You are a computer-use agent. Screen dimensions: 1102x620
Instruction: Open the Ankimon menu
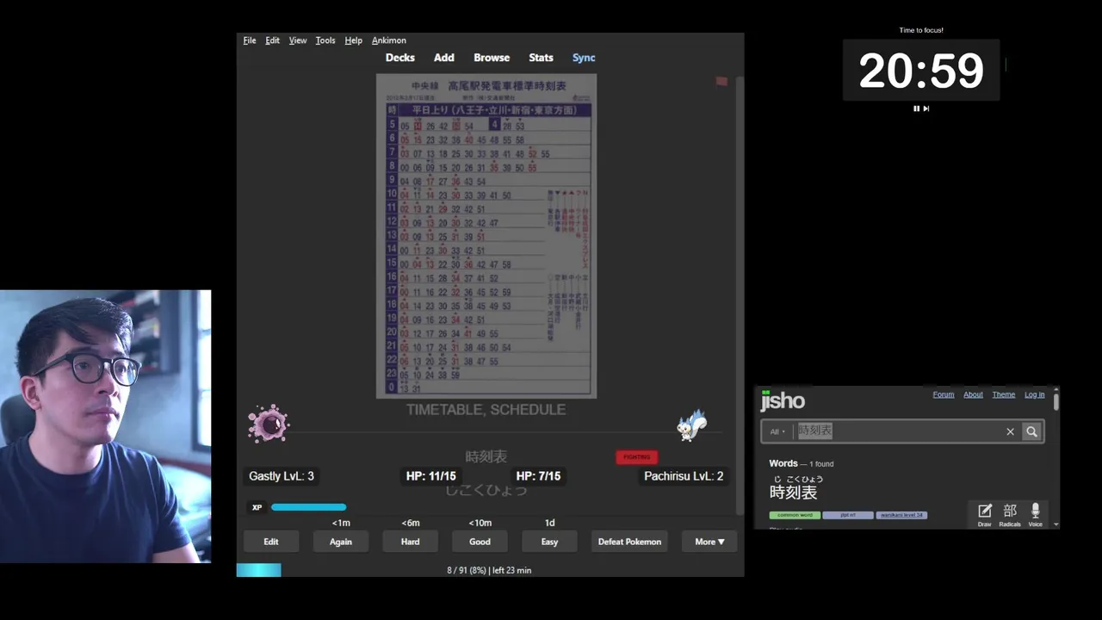coord(389,40)
